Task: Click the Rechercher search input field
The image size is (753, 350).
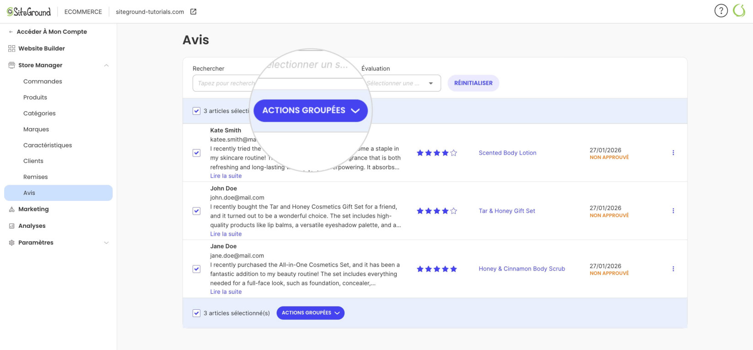Action: 224,83
